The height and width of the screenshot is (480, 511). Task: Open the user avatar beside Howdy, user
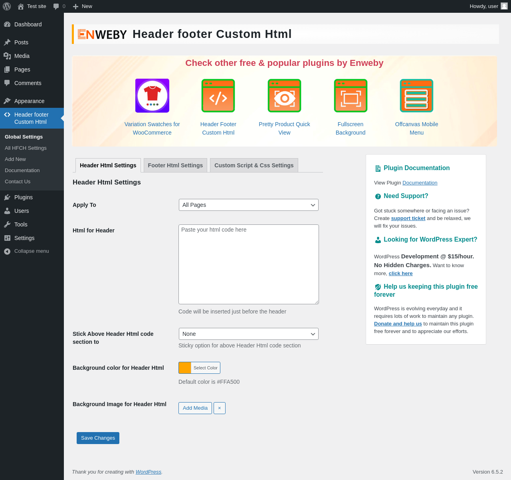click(504, 6)
